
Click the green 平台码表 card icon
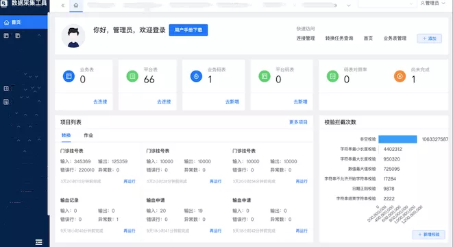click(265, 76)
